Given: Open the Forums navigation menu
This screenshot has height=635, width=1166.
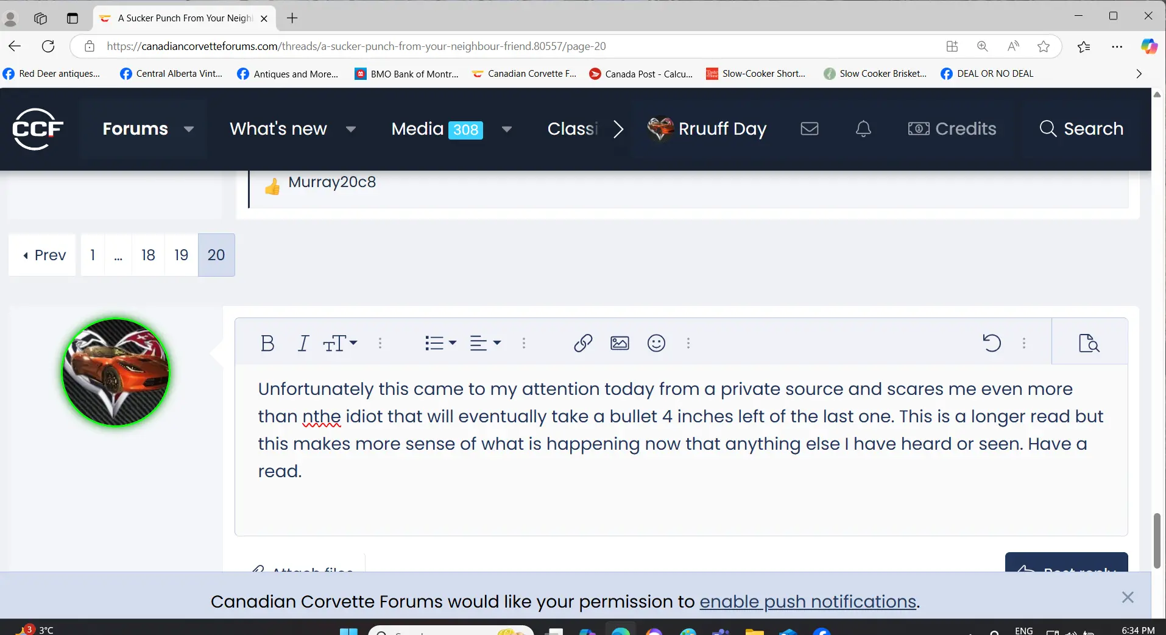Looking at the screenshot, I should (135, 129).
